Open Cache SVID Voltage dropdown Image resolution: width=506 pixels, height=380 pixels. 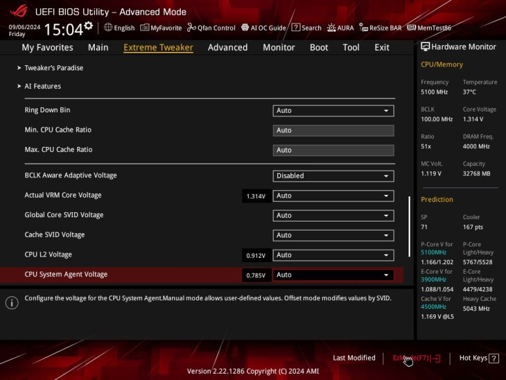pyautogui.click(x=333, y=235)
